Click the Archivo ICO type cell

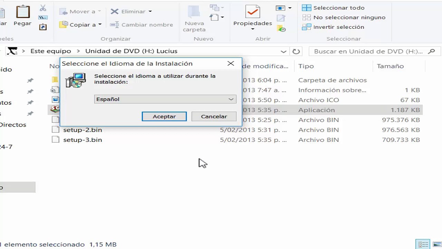click(319, 100)
